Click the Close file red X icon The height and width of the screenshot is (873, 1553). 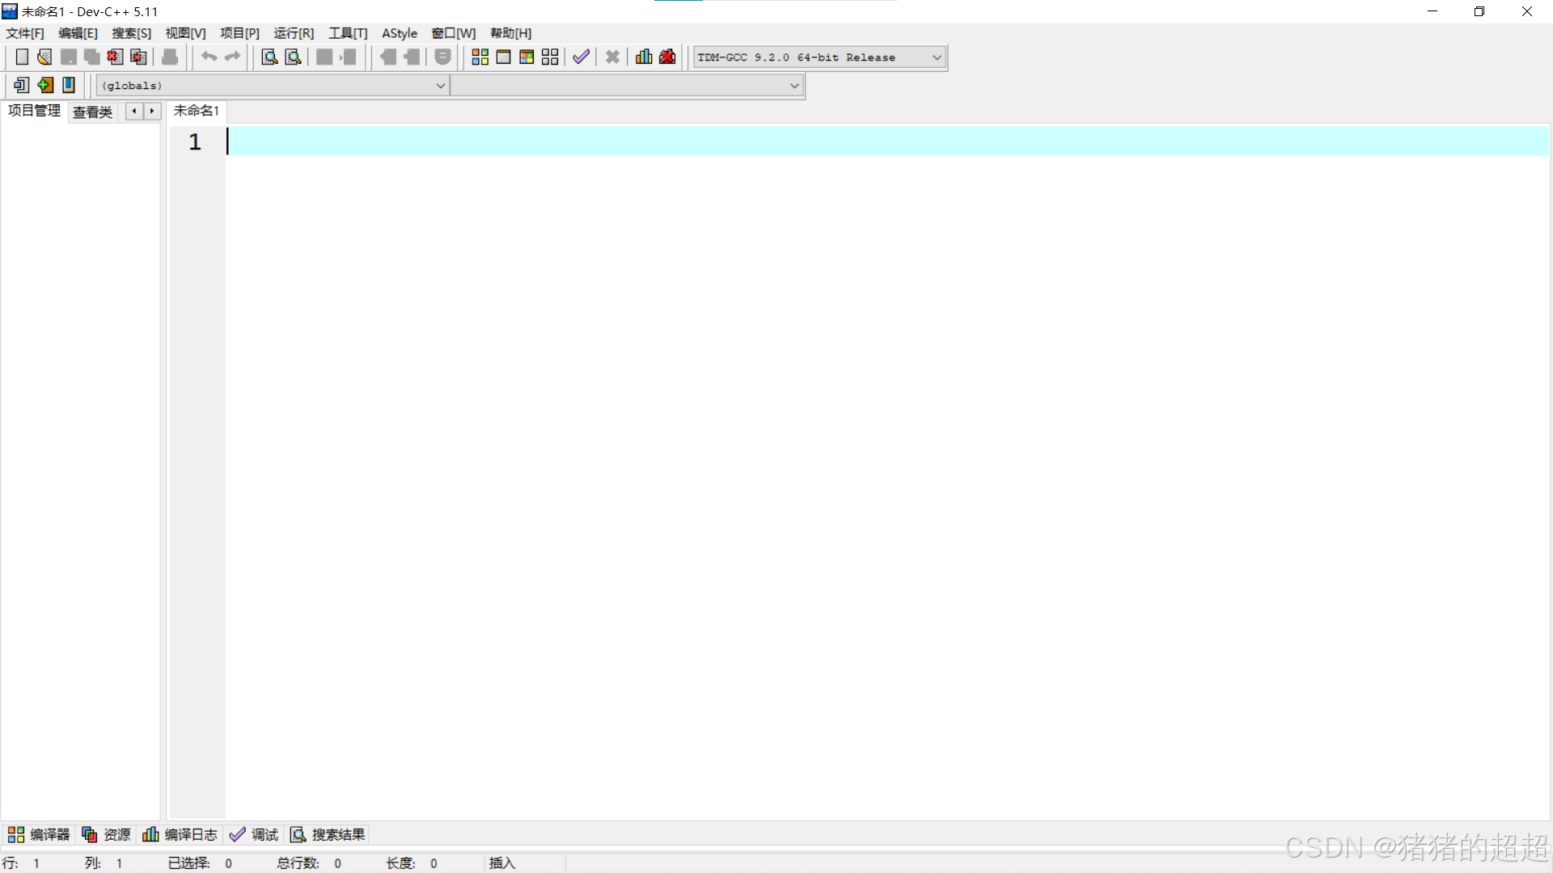coord(115,57)
